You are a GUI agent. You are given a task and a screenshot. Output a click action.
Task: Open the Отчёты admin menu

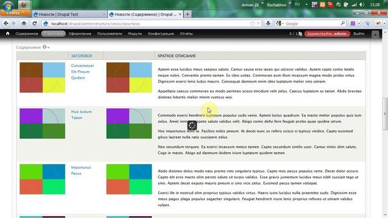tap(186, 34)
